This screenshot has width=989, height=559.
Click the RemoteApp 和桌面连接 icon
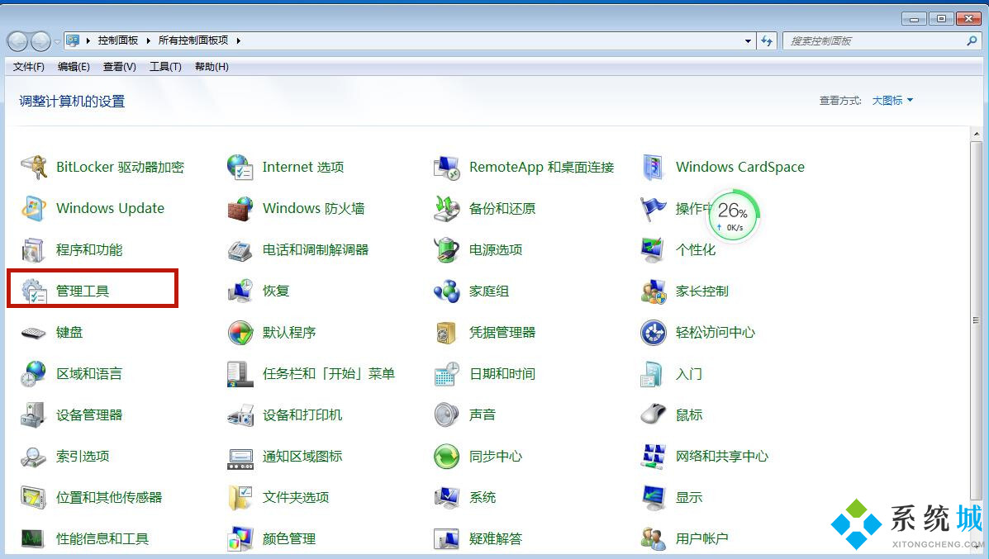coord(446,167)
